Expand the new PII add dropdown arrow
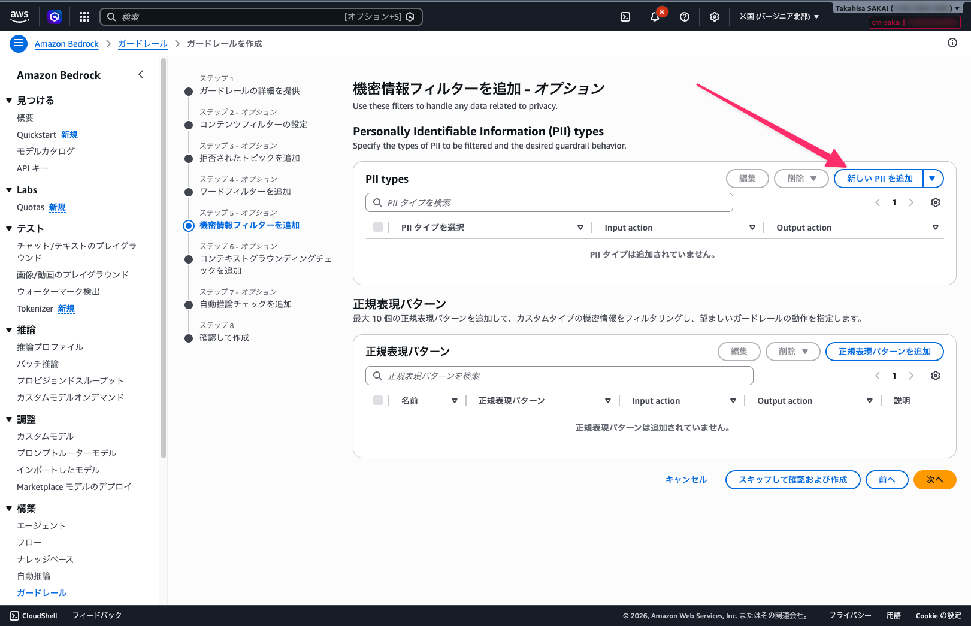 pyautogui.click(x=933, y=179)
